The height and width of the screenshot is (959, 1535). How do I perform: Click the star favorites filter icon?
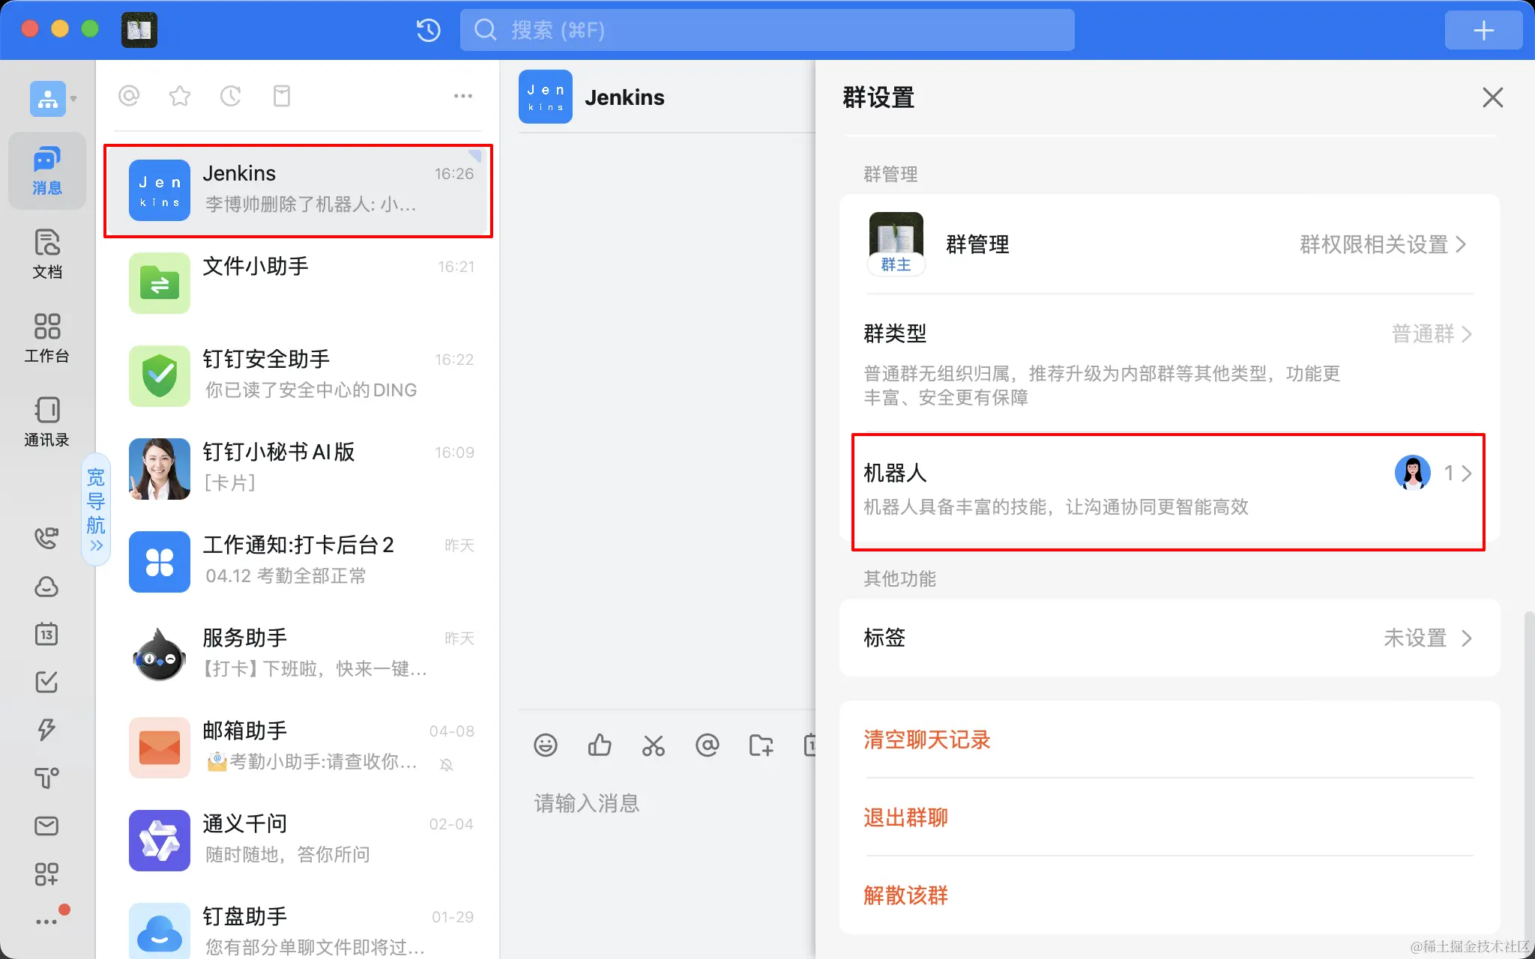[x=180, y=96]
